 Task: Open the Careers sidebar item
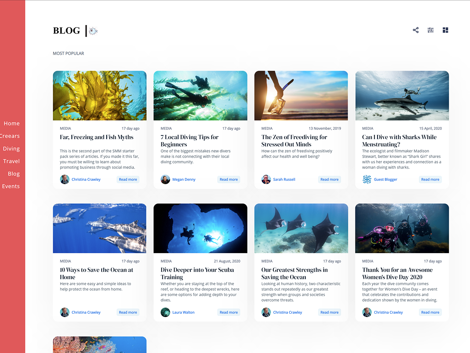(x=10, y=136)
